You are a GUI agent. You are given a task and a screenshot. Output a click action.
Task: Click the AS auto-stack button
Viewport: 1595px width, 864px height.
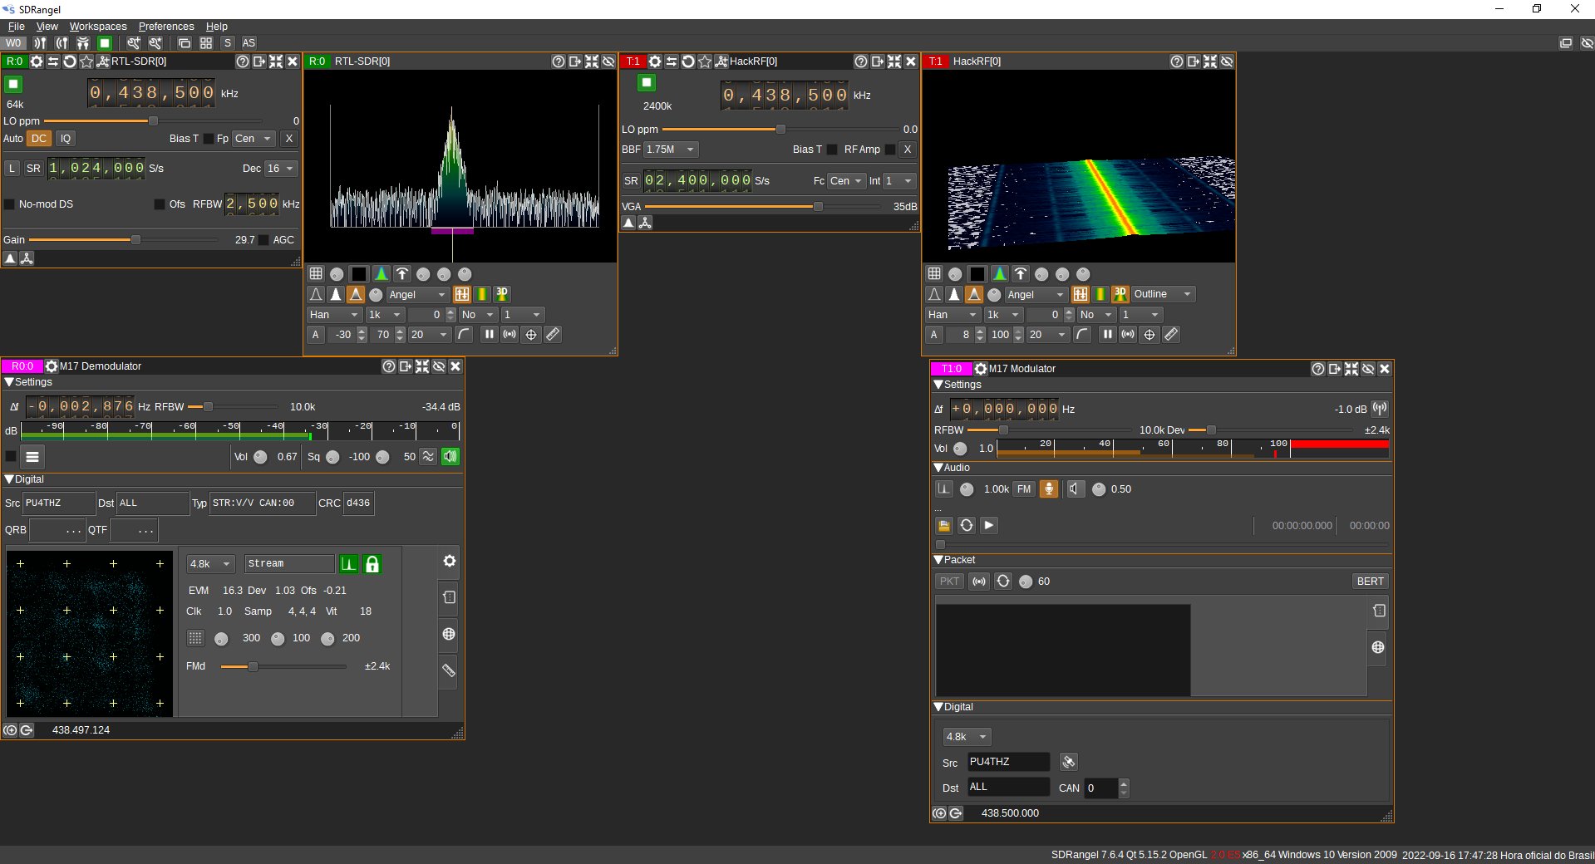point(249,43)
